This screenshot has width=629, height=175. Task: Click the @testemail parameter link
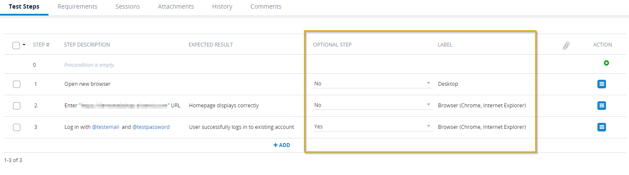pos(105,127)
